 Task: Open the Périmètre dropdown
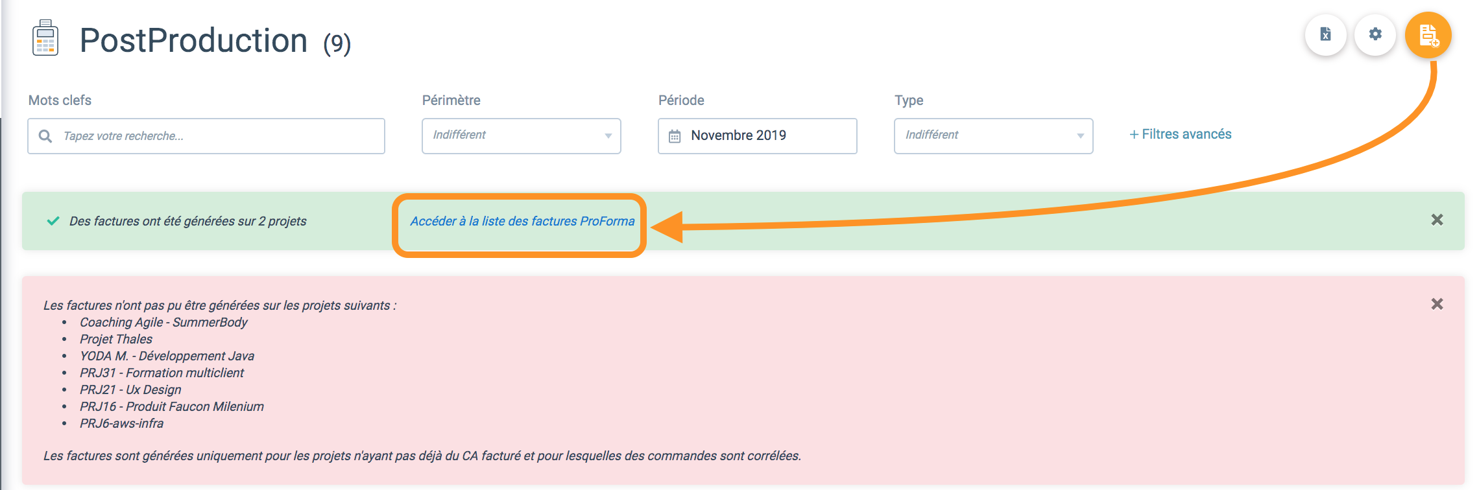(521, 135)
